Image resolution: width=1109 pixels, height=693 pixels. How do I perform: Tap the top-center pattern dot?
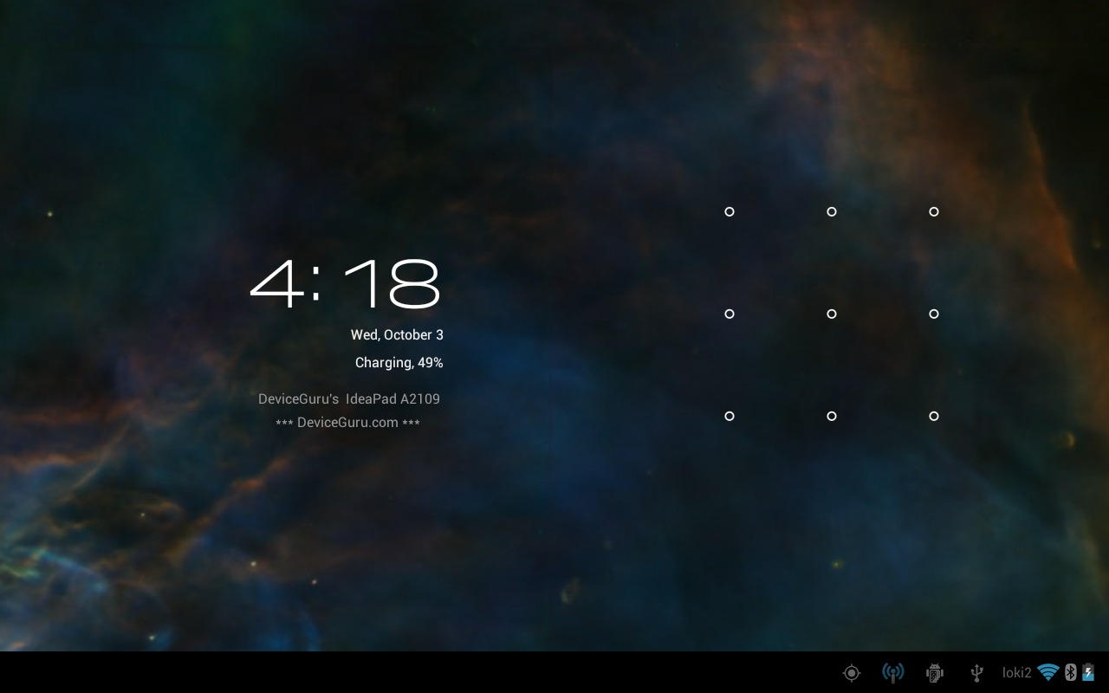coord(832,211)
